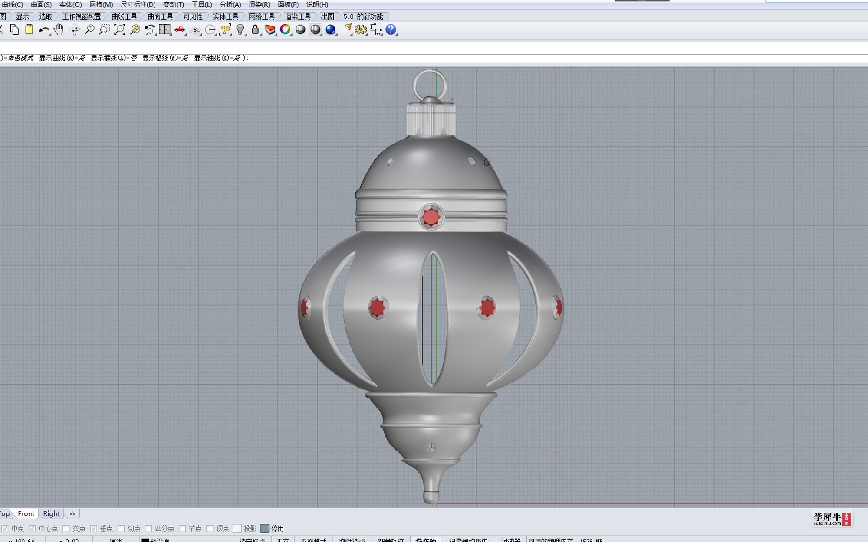Switch to the 工作视窗配置 toolbar tab
Screen dimensions: 868x542
click(x=82, y=16)
